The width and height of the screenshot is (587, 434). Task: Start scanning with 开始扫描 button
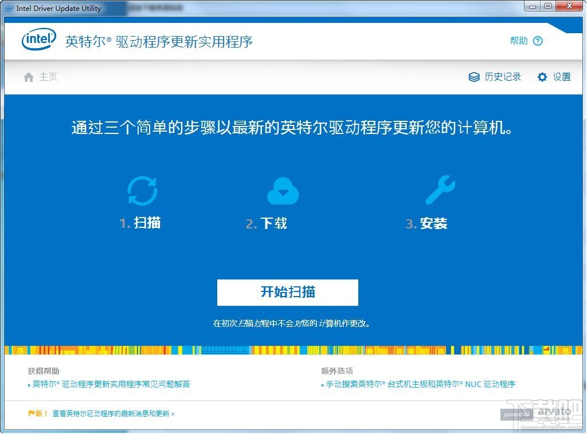(x=288, y=293)
